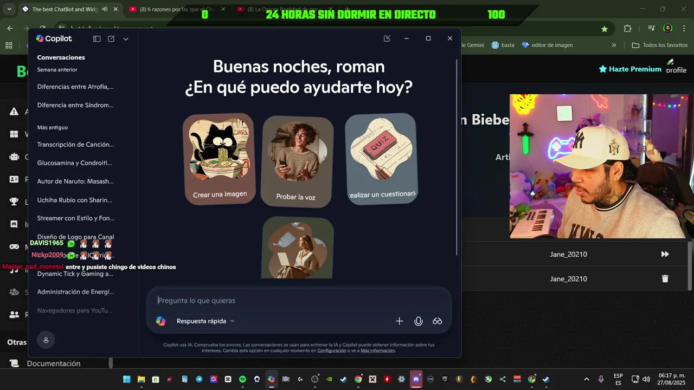
Task: Mute the first Chrome tab's audio
Action: (x=105, y=9)
